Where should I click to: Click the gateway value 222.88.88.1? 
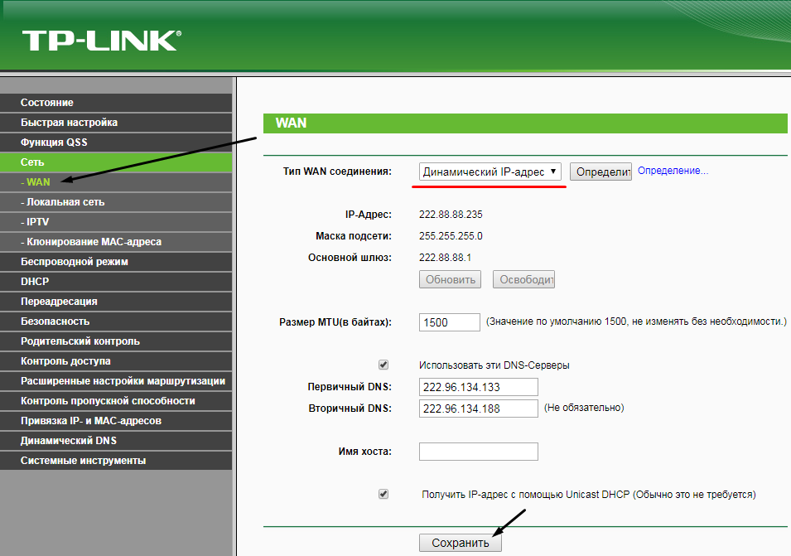(445, 258)
